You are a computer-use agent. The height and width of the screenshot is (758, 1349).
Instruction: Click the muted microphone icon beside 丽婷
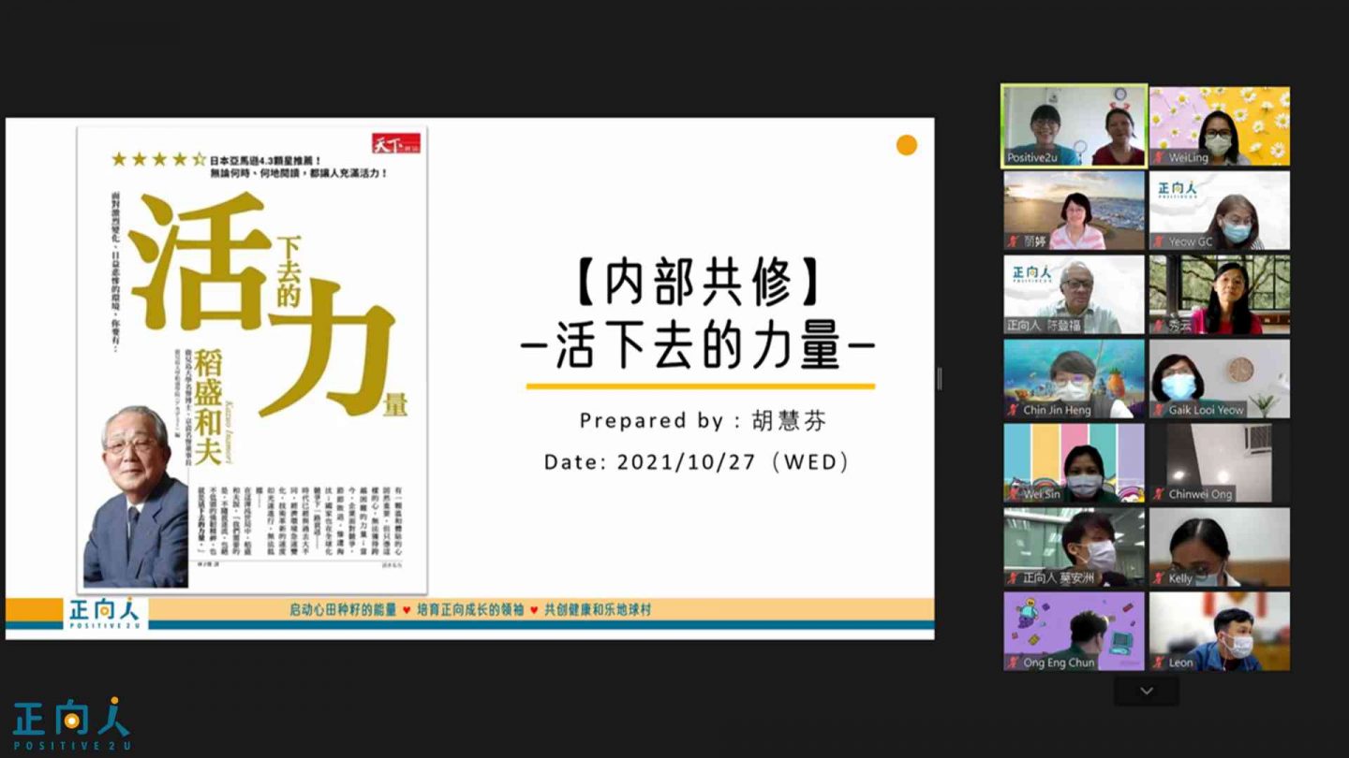pyautogui.click(x=1014, y=241)
